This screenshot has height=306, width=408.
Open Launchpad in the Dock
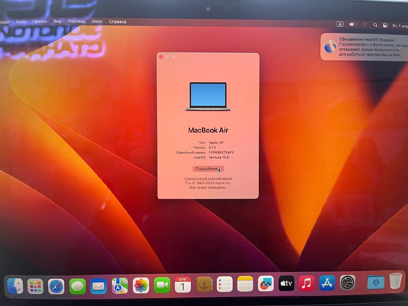pyautogui.click(x=35, y=286)
